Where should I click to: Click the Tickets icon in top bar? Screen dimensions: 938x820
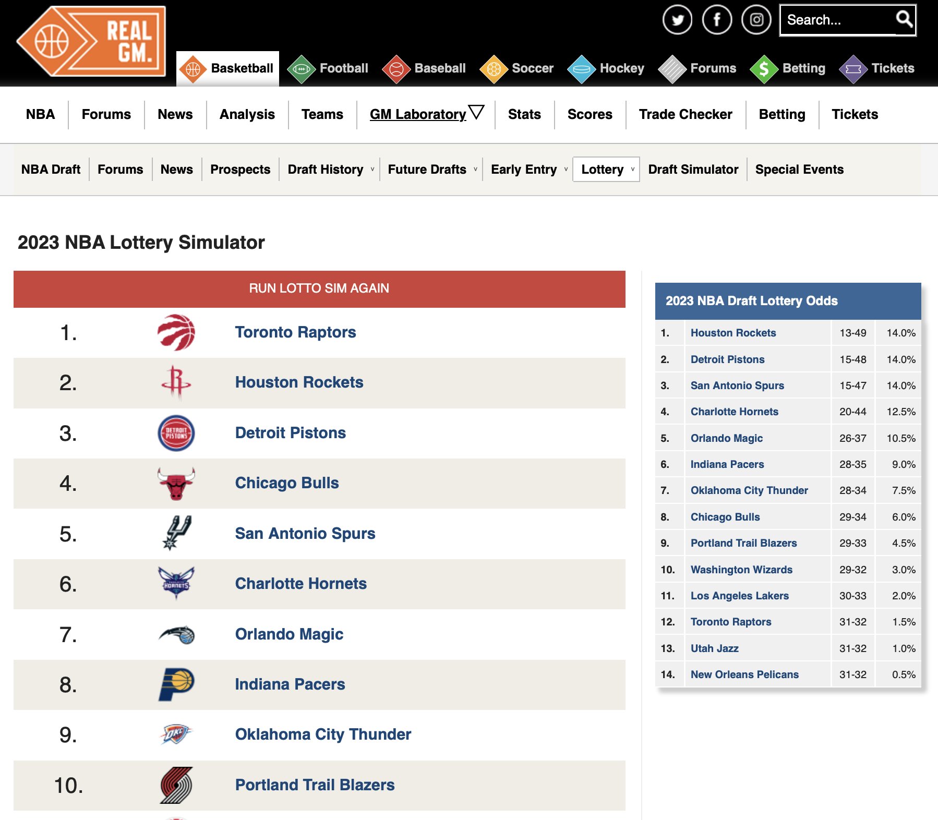[x=853, y=69]
